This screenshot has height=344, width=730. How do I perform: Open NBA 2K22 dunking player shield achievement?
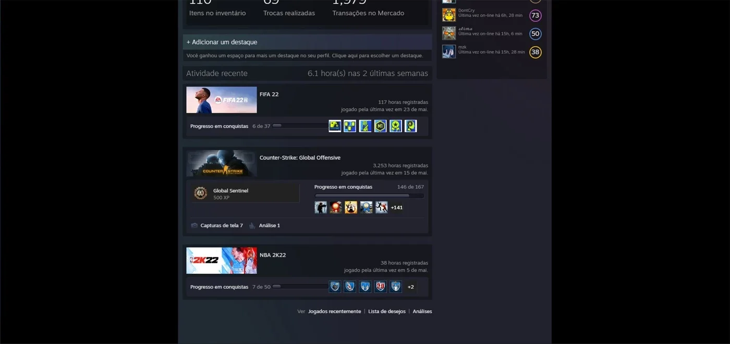click(x=350, y=287)
